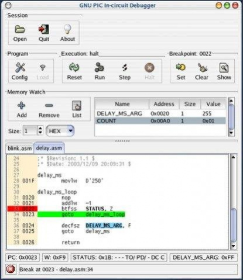Select the COUNT watch row

pyautogui.click(x=160, y=121)
